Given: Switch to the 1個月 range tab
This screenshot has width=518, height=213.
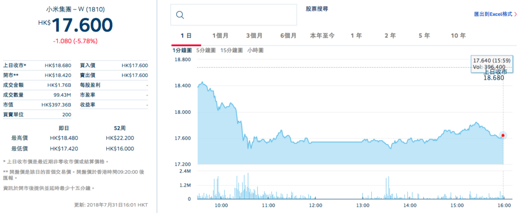Looking at the screenshot, I should coord(221,36).
